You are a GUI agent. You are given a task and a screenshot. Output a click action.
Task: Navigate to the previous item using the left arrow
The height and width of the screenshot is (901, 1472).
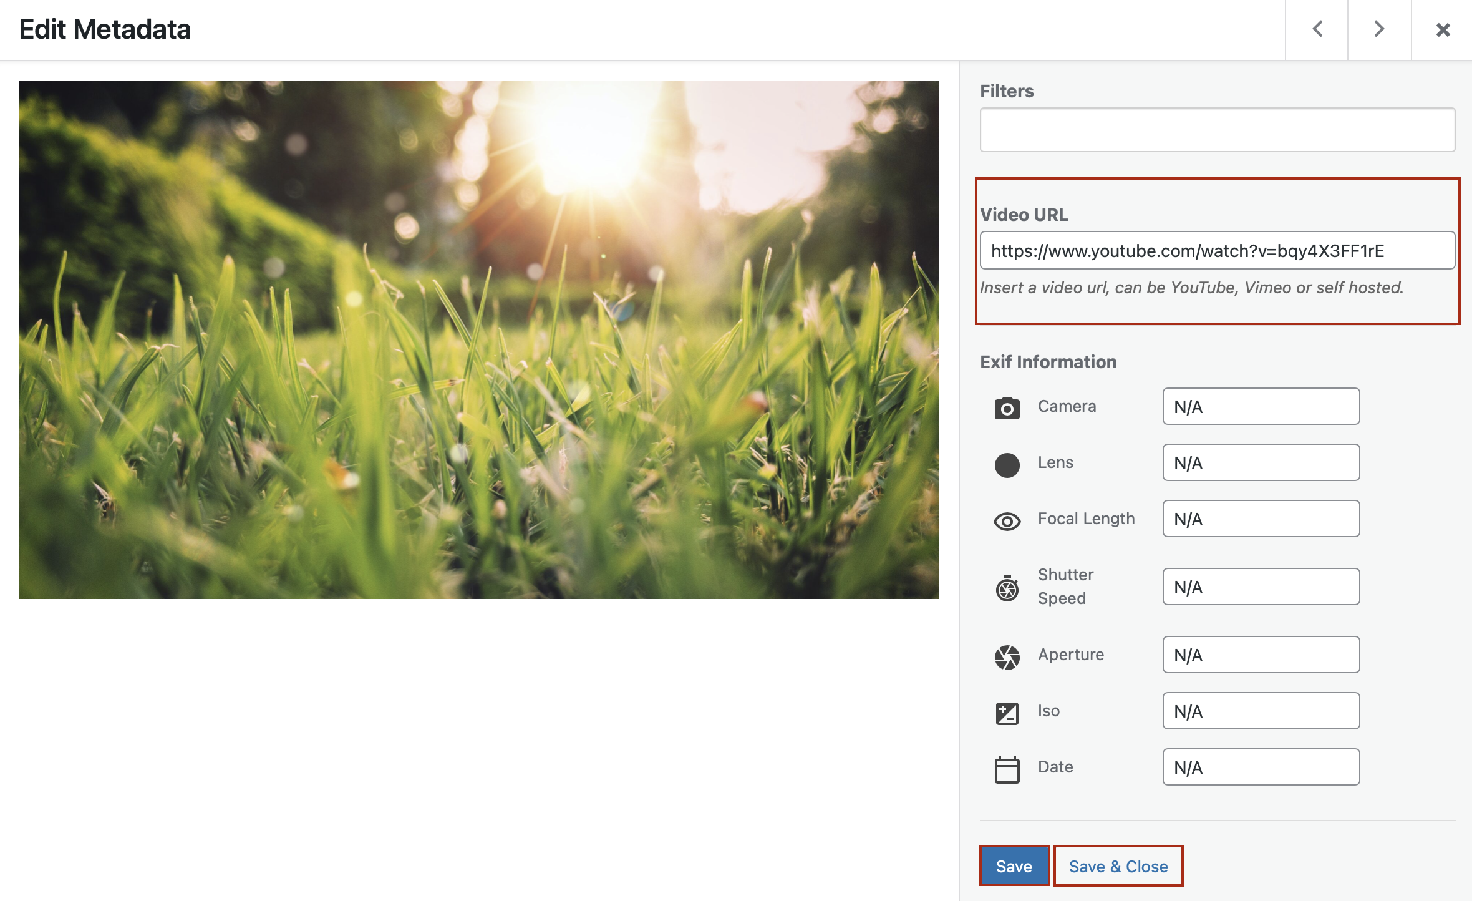pyautogui.click(x=1317, y=29)
